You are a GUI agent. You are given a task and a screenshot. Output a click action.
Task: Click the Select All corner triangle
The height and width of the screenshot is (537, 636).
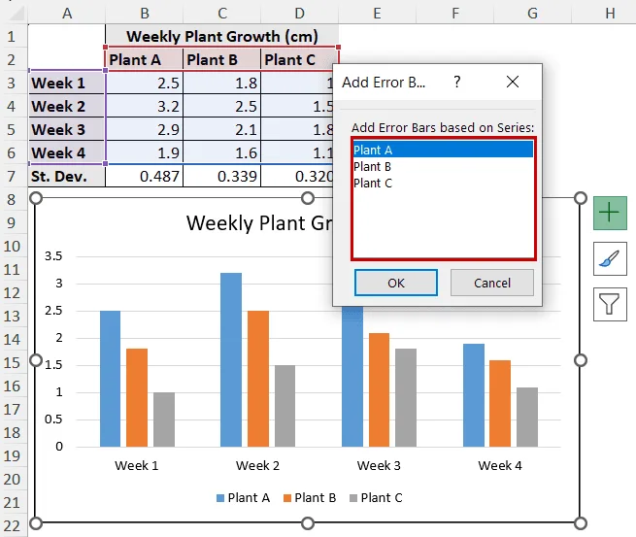click(17, 14)
